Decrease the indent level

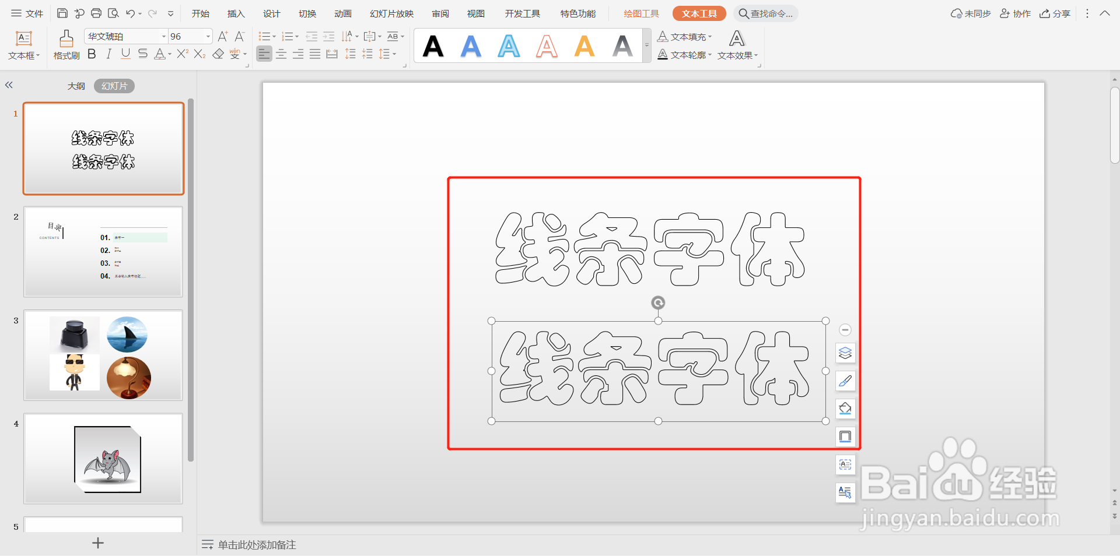311,37
